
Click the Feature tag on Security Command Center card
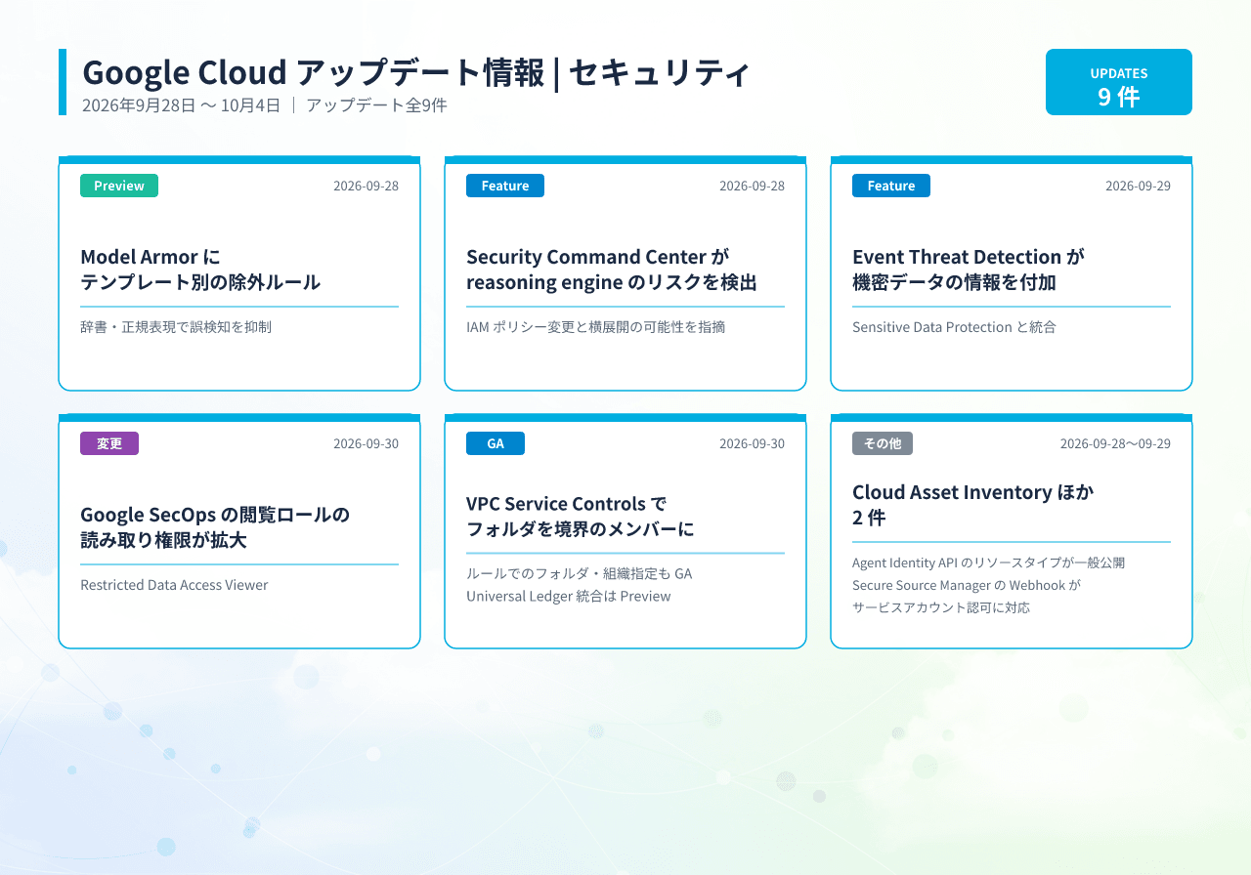pyautogui.click(x=505, y=186)
